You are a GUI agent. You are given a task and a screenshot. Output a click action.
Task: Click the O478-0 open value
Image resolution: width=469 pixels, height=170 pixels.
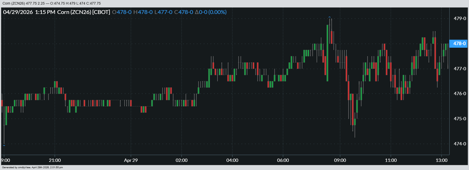[122, 12]
